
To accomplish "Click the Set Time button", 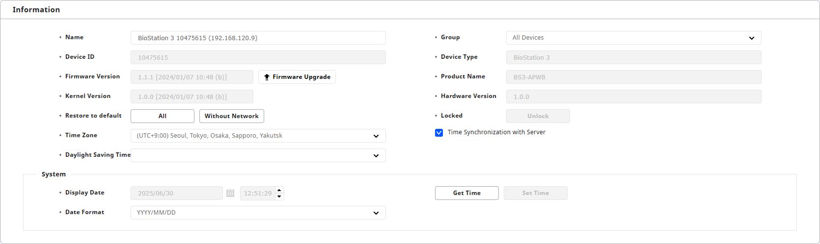I will (x=535, y=193).
